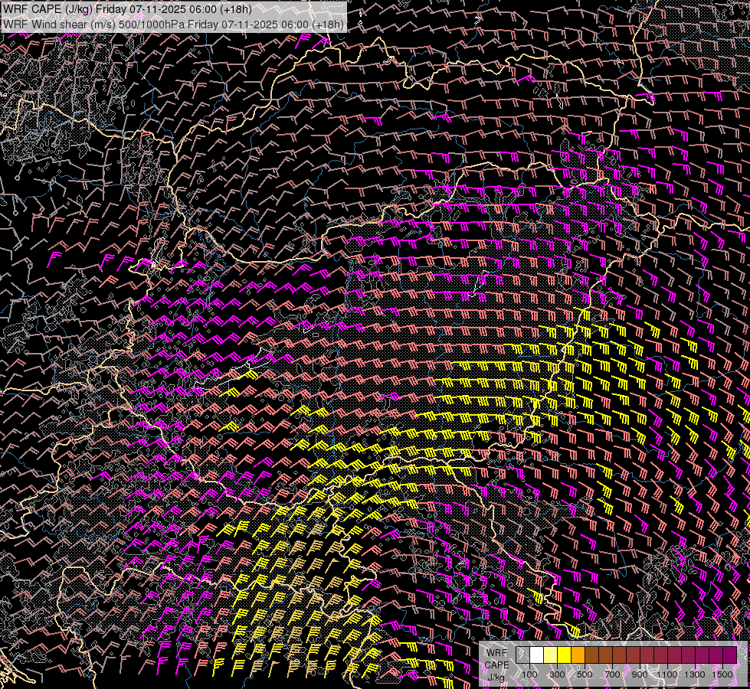The image size is (750, 689).
Task: Choose the bright yellow CAPE legend swatch
Action: click(x=565, y=655)
